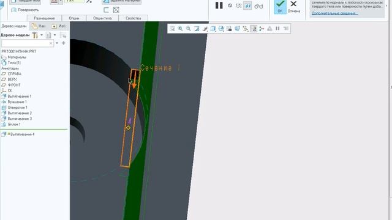Toggle the annotation display icon
The image size is (392, 220).
coord(254,29)
